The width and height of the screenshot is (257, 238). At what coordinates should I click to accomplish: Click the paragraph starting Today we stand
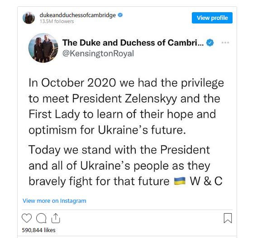pos(125,165)
